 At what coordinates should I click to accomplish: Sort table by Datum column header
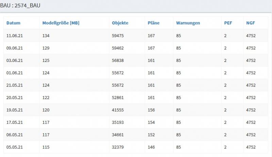coord(14,23)
